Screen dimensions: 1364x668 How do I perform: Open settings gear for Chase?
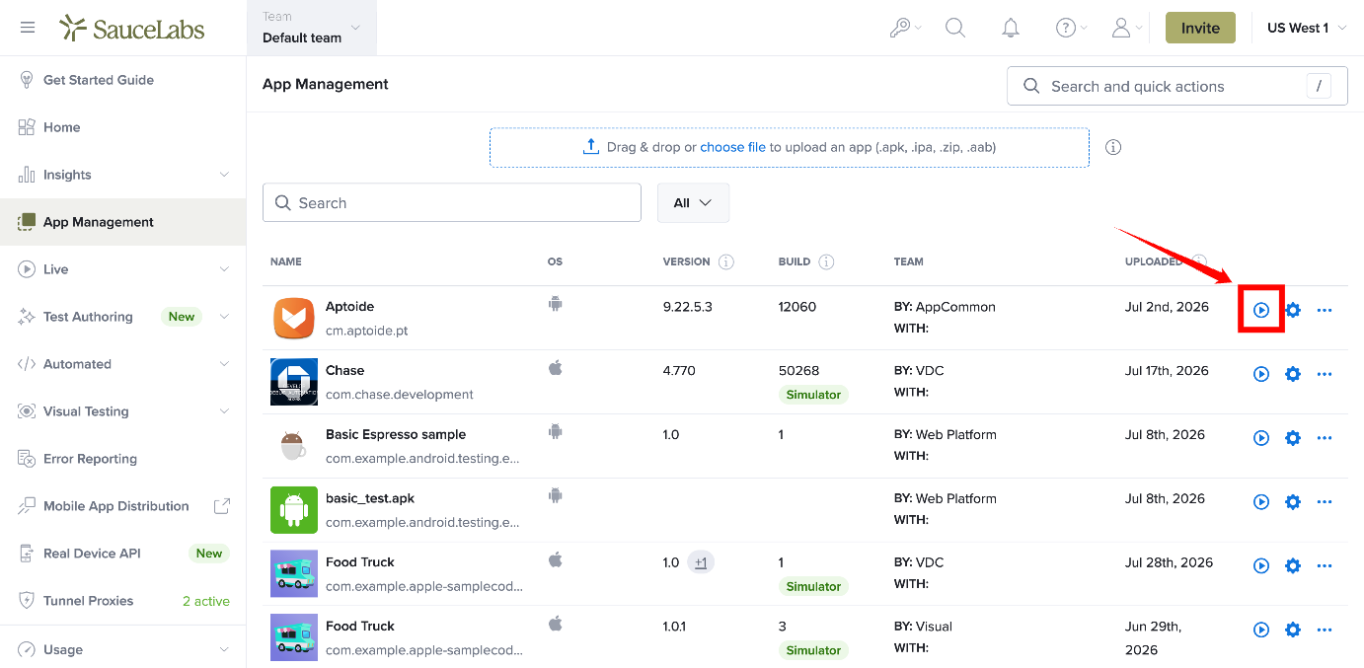tap(1293, 374)
